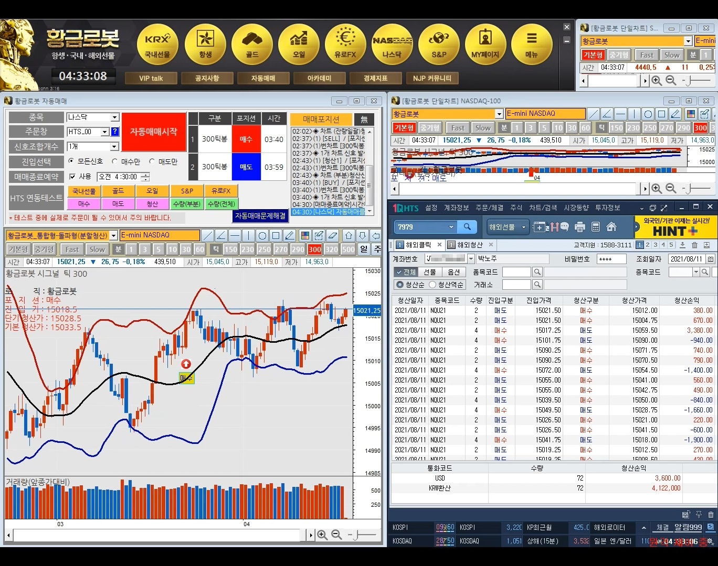Open 주문창 dropdown showing HTS_00

(x=104, y=132)
